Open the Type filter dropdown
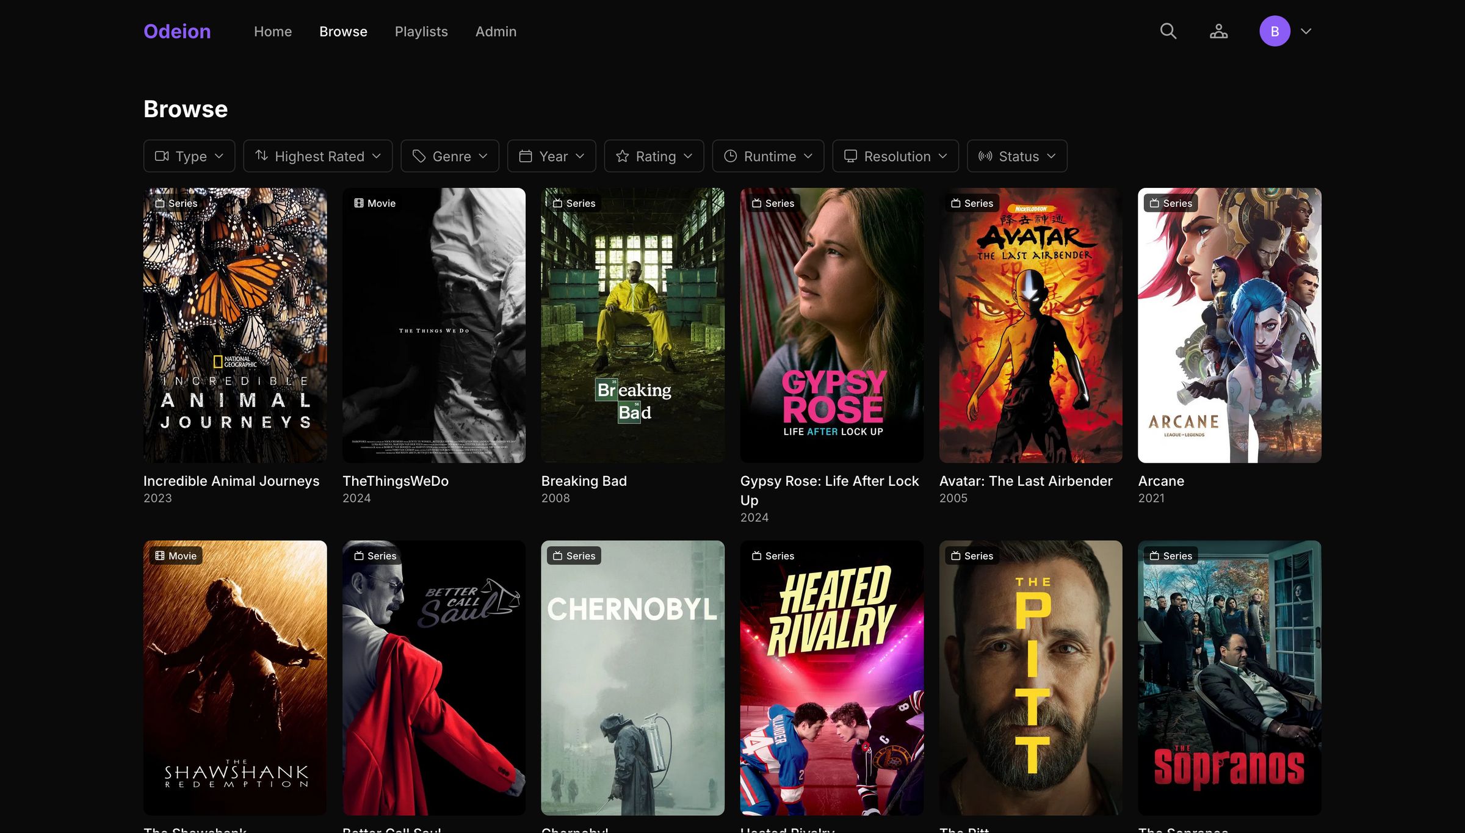 tap(189, 156)
